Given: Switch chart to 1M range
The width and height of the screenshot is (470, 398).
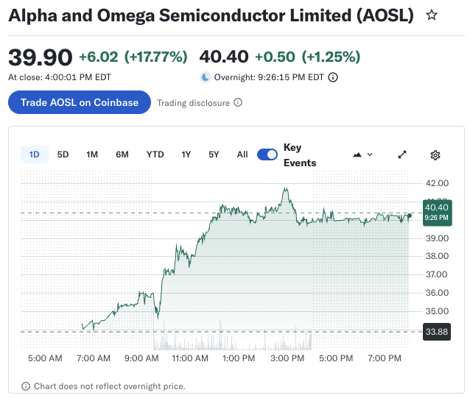Looking at the screenshot, I should [92, 154].
